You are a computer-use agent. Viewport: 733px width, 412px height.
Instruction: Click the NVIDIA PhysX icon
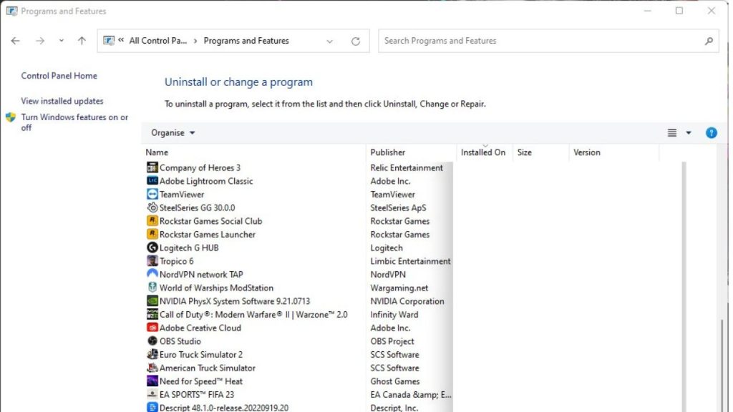(152, 301)
